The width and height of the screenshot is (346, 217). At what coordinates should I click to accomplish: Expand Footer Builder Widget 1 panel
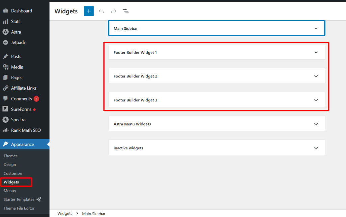316,53
